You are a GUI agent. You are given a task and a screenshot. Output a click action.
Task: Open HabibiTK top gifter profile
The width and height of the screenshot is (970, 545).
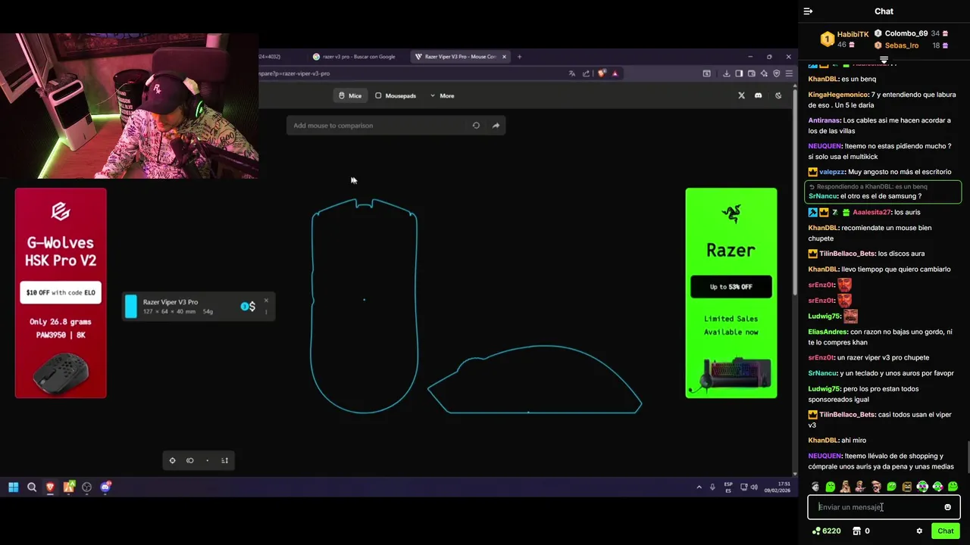click(x=845, y=39)
